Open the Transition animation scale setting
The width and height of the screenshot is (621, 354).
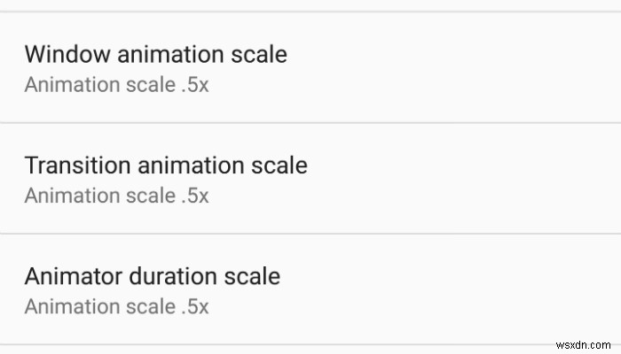(310, 179)
